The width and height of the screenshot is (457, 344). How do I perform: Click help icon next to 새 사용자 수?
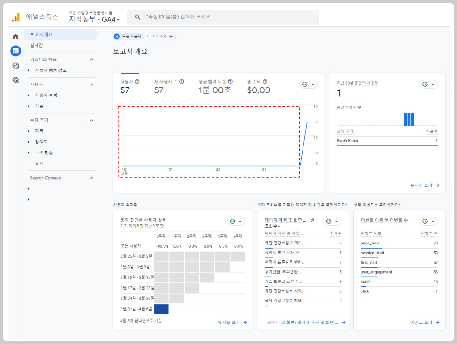(x=181, y=82)
